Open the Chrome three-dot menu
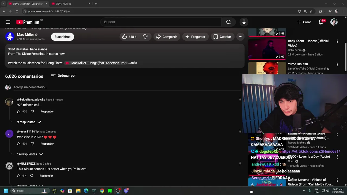The width and height of the screenshot is (347, 195). click(x=343, y=11)
